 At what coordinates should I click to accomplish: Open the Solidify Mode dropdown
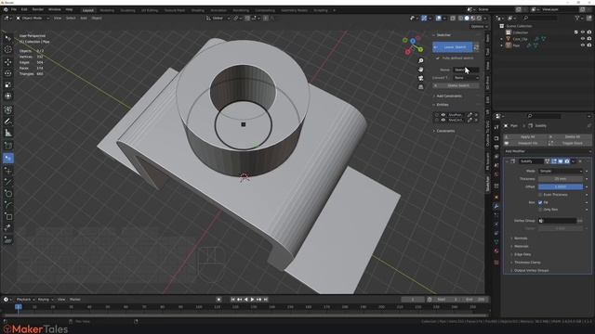560,171
